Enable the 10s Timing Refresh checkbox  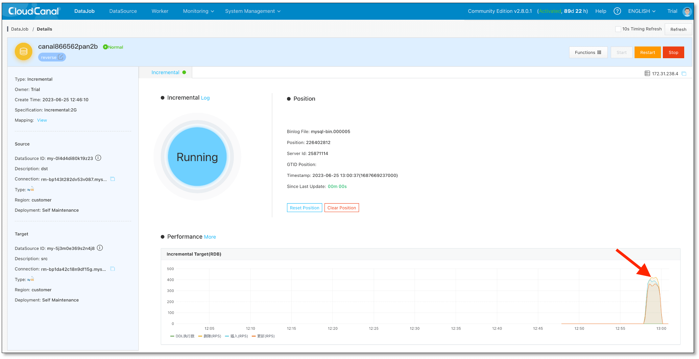point(618,29)
